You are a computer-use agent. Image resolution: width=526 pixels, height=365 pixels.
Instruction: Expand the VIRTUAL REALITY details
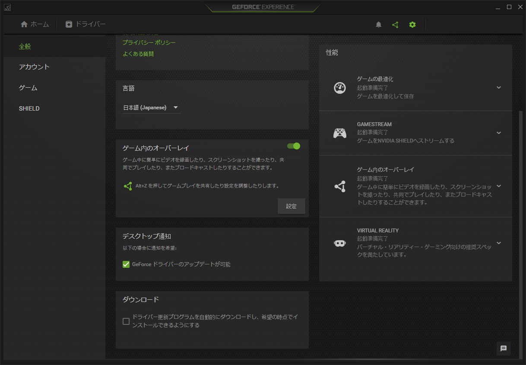tap(499, 243)
